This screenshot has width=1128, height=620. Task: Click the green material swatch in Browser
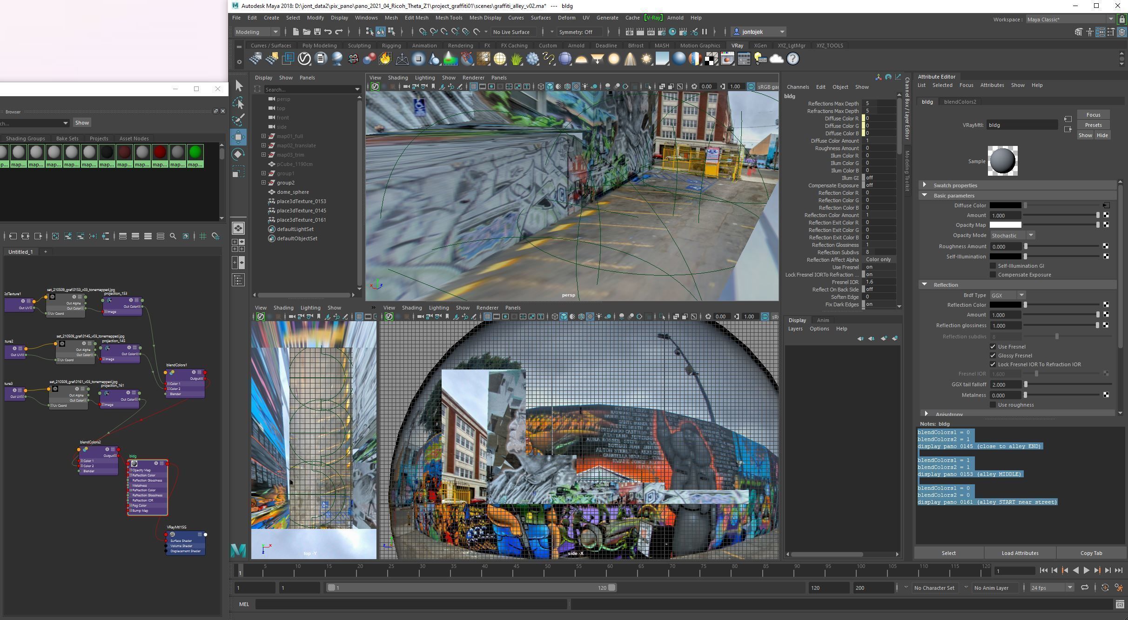[195, 156]
